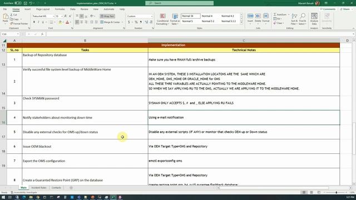Click Decrease Font Size icon

point(70,16)
